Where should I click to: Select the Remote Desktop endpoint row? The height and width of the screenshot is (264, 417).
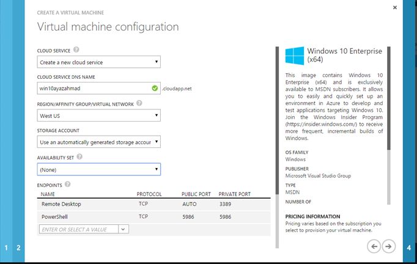(153, 204)
